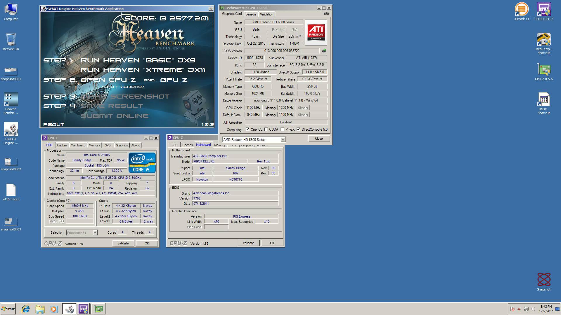Click the Start button

tap(8, 309)
